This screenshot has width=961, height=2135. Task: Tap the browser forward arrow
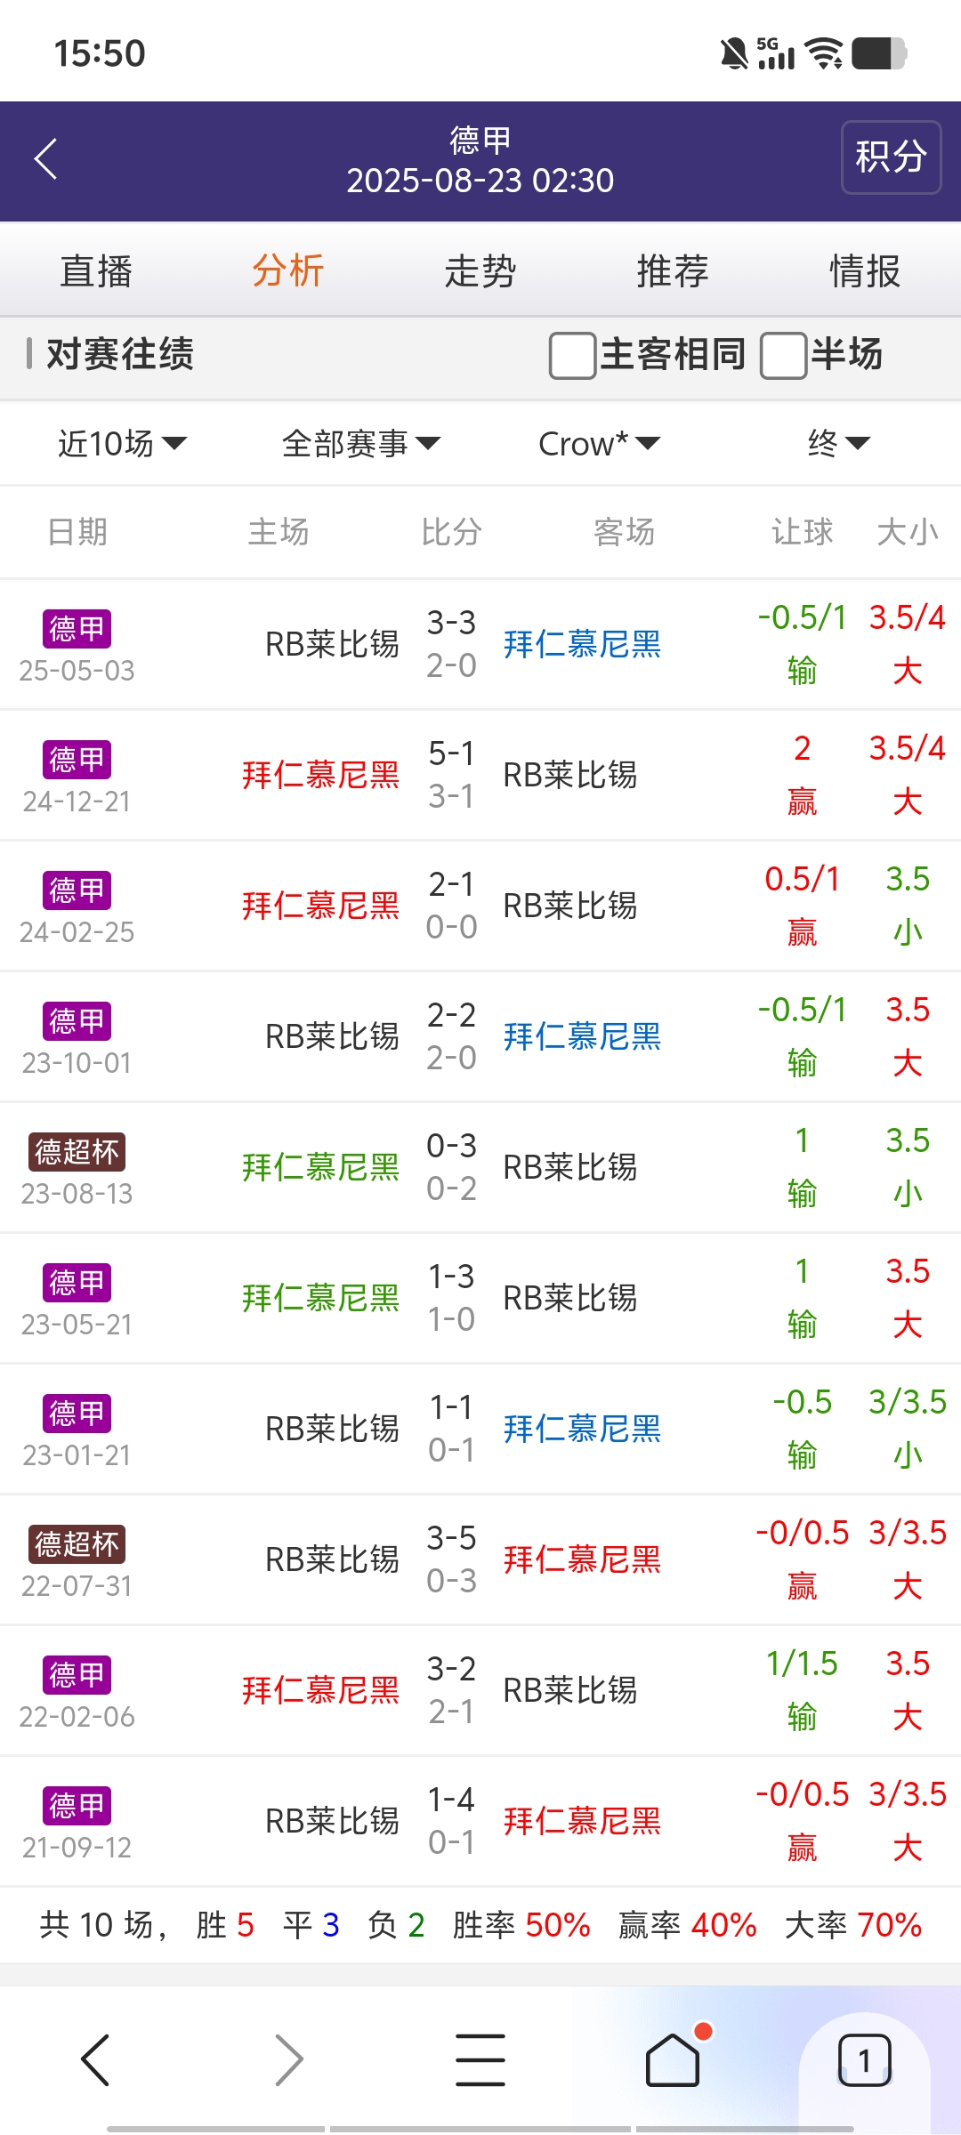click(288, 2059)
